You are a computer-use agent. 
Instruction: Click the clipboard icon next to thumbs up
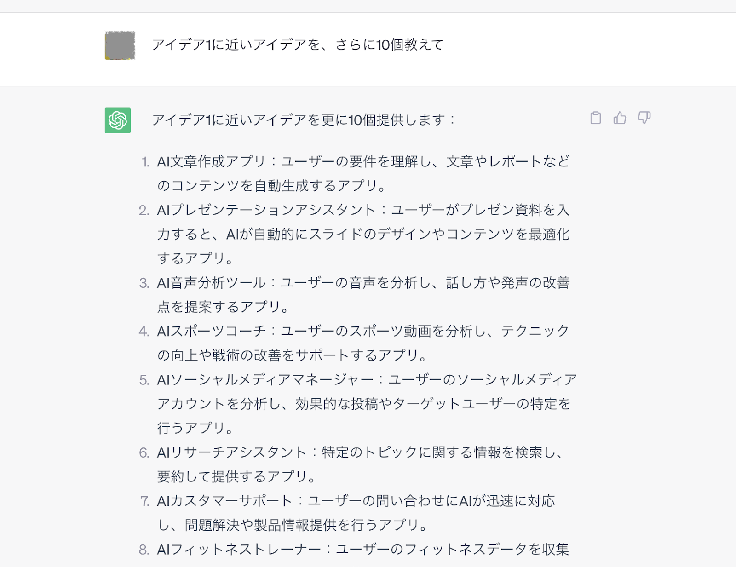click(595, 118)
